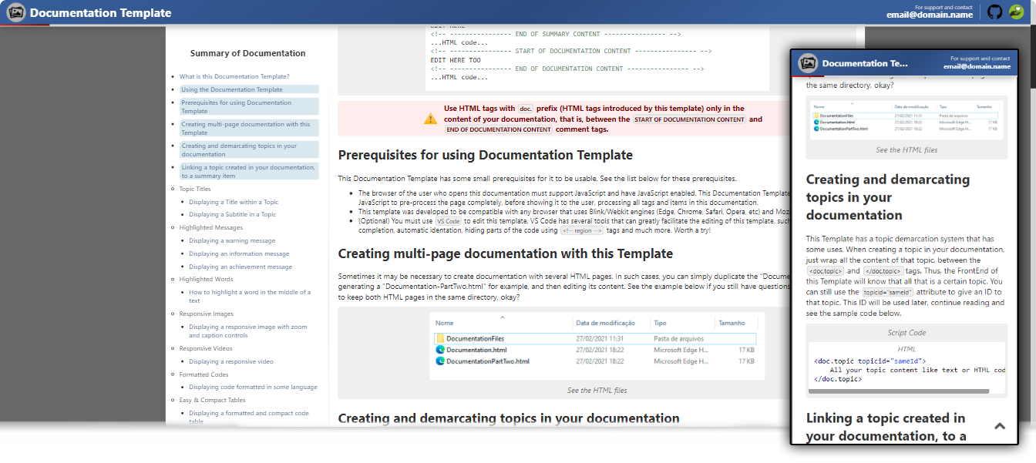
Task: Open summary link Using the Documentation Template
Action: pyautogui.click(x=249, y=89)
